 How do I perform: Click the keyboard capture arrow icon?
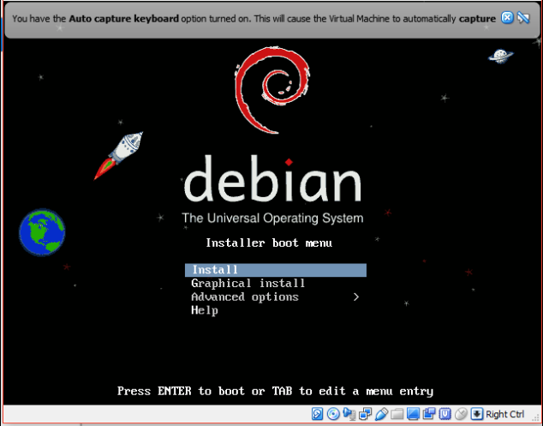pos(477,414)
